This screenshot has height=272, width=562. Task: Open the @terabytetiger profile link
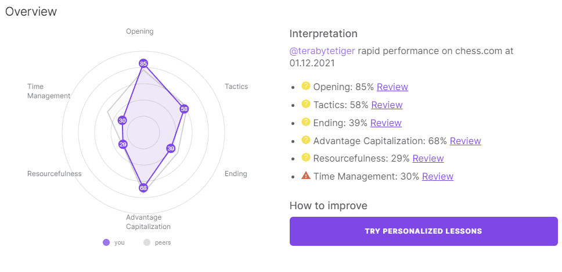322,51
